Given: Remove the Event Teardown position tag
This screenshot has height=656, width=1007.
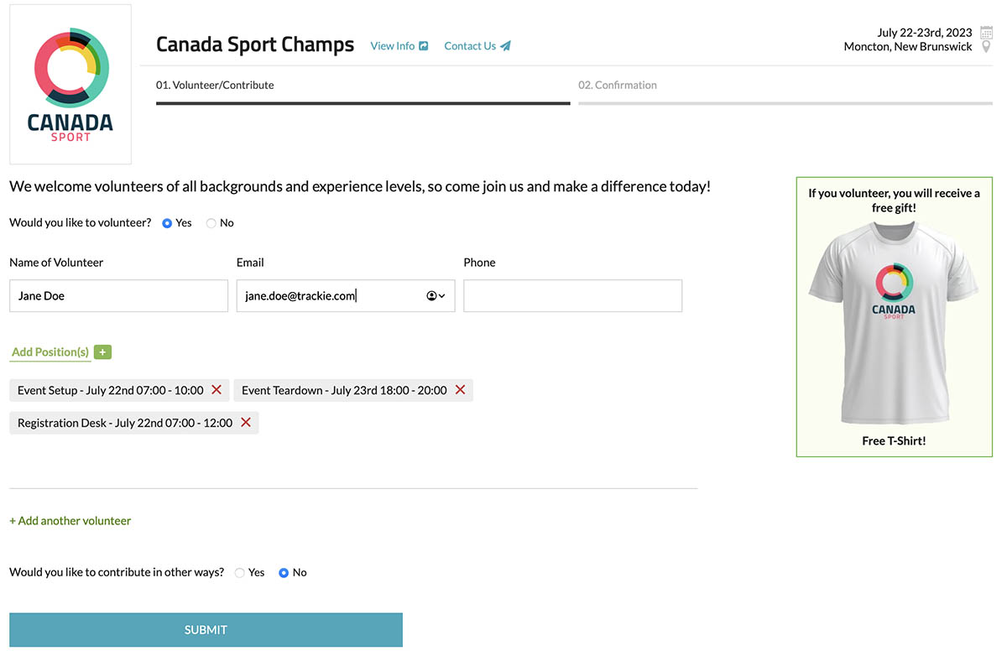Looking at the screenshot, I should tap(460, 390).
